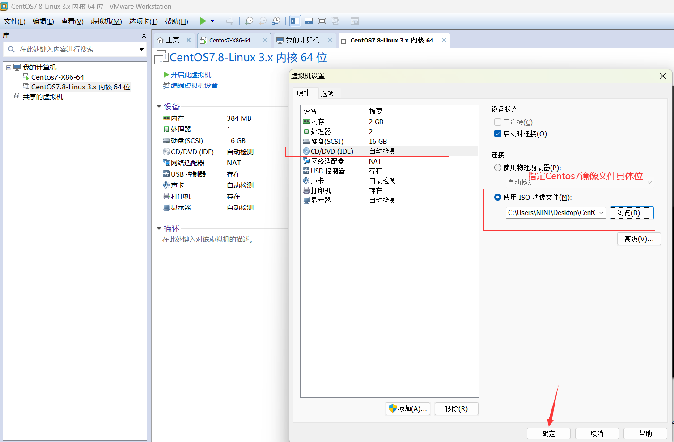The width and height of the screenshot is (674, 442).
Task: Toggle the 启动时连接(O) checkbox
Action: point(498,134)
